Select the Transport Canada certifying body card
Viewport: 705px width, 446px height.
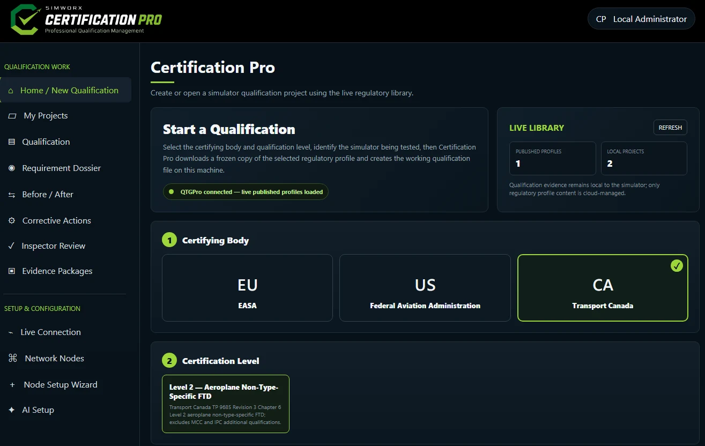tap(603, 288)
